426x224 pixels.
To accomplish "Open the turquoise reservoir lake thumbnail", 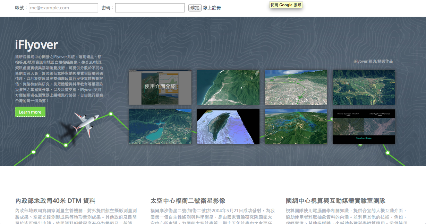I will [x=160, y=127].
